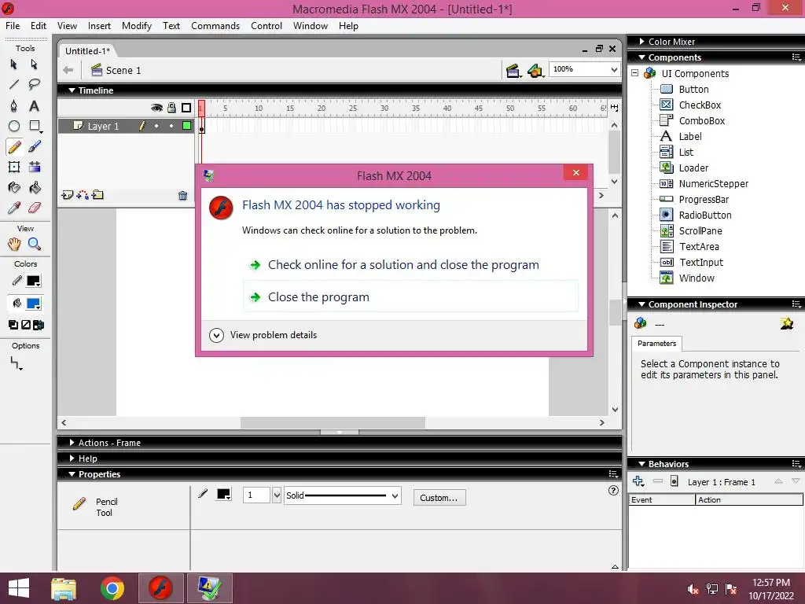Open the Window menu
Image resolution: width=805 pixels, height=604 pixels.
(310, 26)
